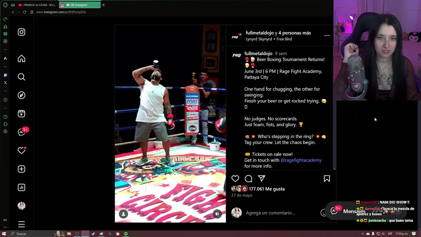421x237 pixels.
Task: Open the 'Lynyrd Skynyrd • Free Bird' audio link
Action: 269,39
